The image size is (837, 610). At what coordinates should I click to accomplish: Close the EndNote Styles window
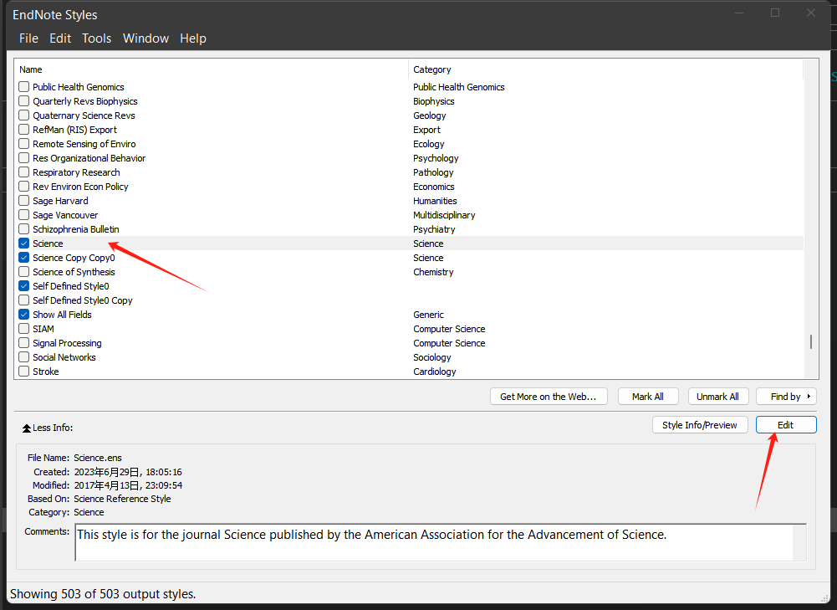tap(811, 13)
